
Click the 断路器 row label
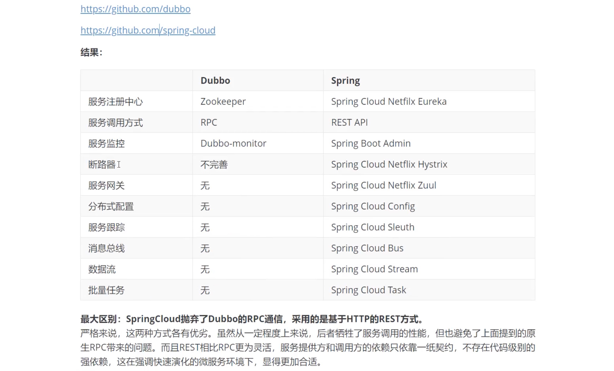(x=102, y=165)
